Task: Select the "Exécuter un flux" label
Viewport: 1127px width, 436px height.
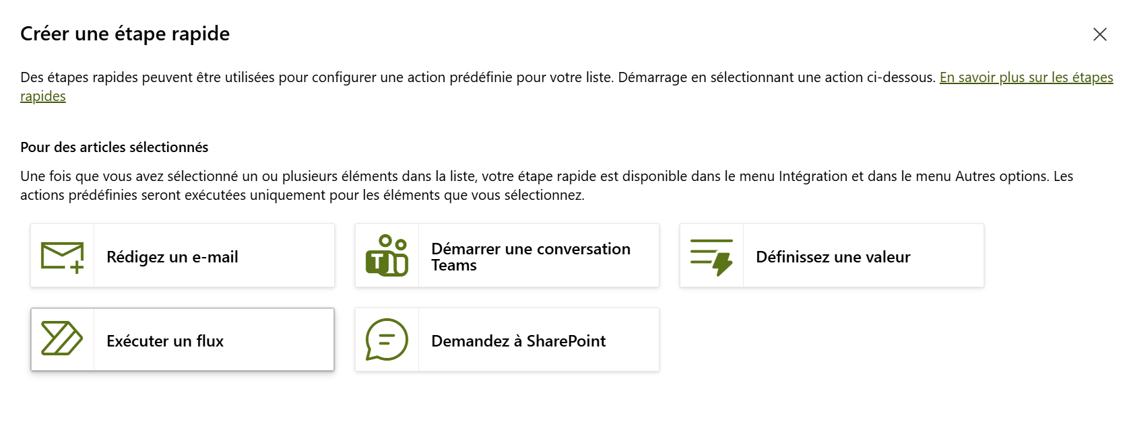Action: 165,341
